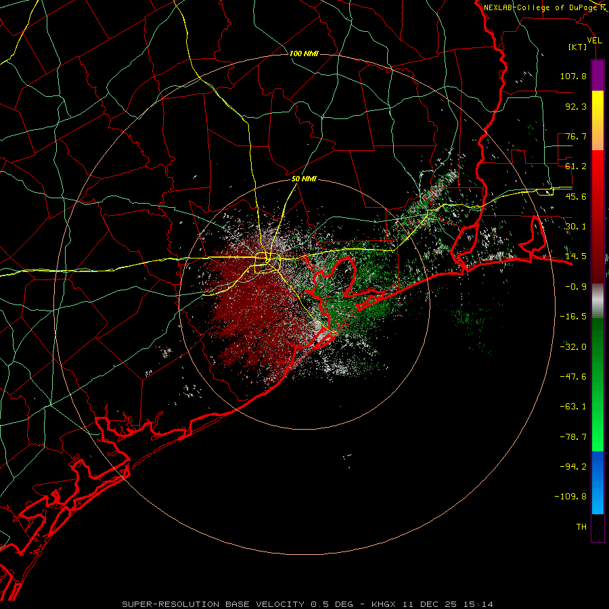
Task: Click the 50 NMI range ring label
Action: pyautogui.click(x=304, y=179)
